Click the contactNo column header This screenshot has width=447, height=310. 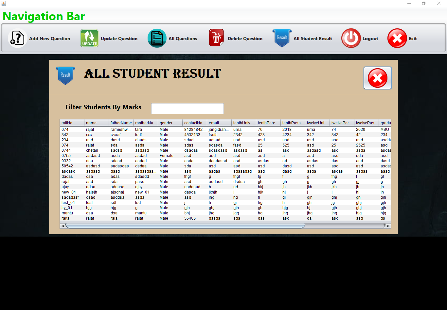195,123
